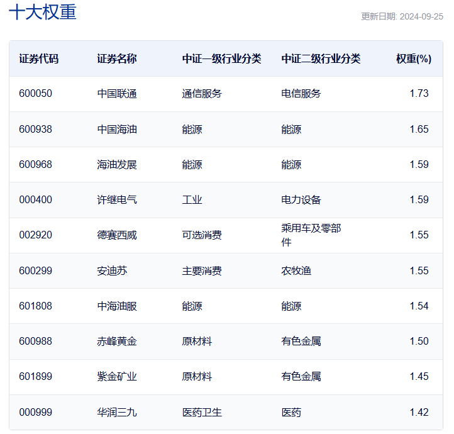Select the 证券代码 column header
Viewport: 454px width, 434px height.
(x=39, y=58)
